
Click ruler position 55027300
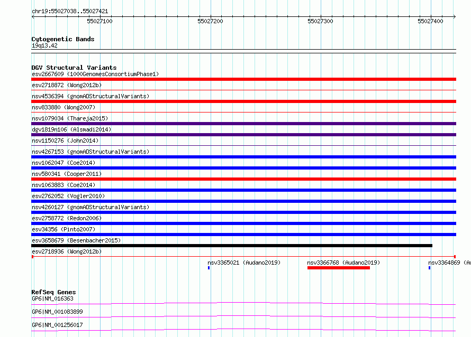click(x=320, y=21)
